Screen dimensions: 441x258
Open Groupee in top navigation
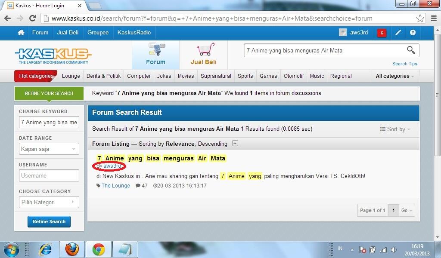(x=98, y=33)
